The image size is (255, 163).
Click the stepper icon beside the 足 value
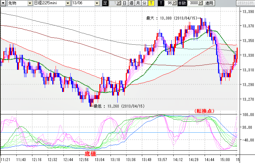(119, 3)
